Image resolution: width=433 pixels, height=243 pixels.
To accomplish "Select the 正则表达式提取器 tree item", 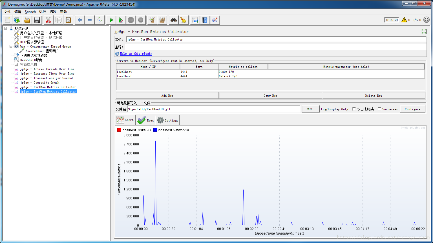I will tap(34, 55).
